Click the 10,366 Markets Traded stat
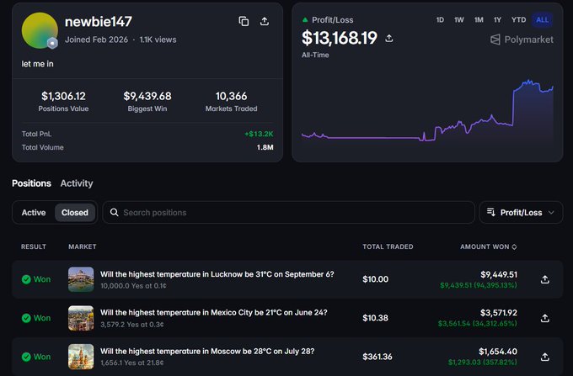The width and height of the screenshot is (573, 376). (232, 101)
